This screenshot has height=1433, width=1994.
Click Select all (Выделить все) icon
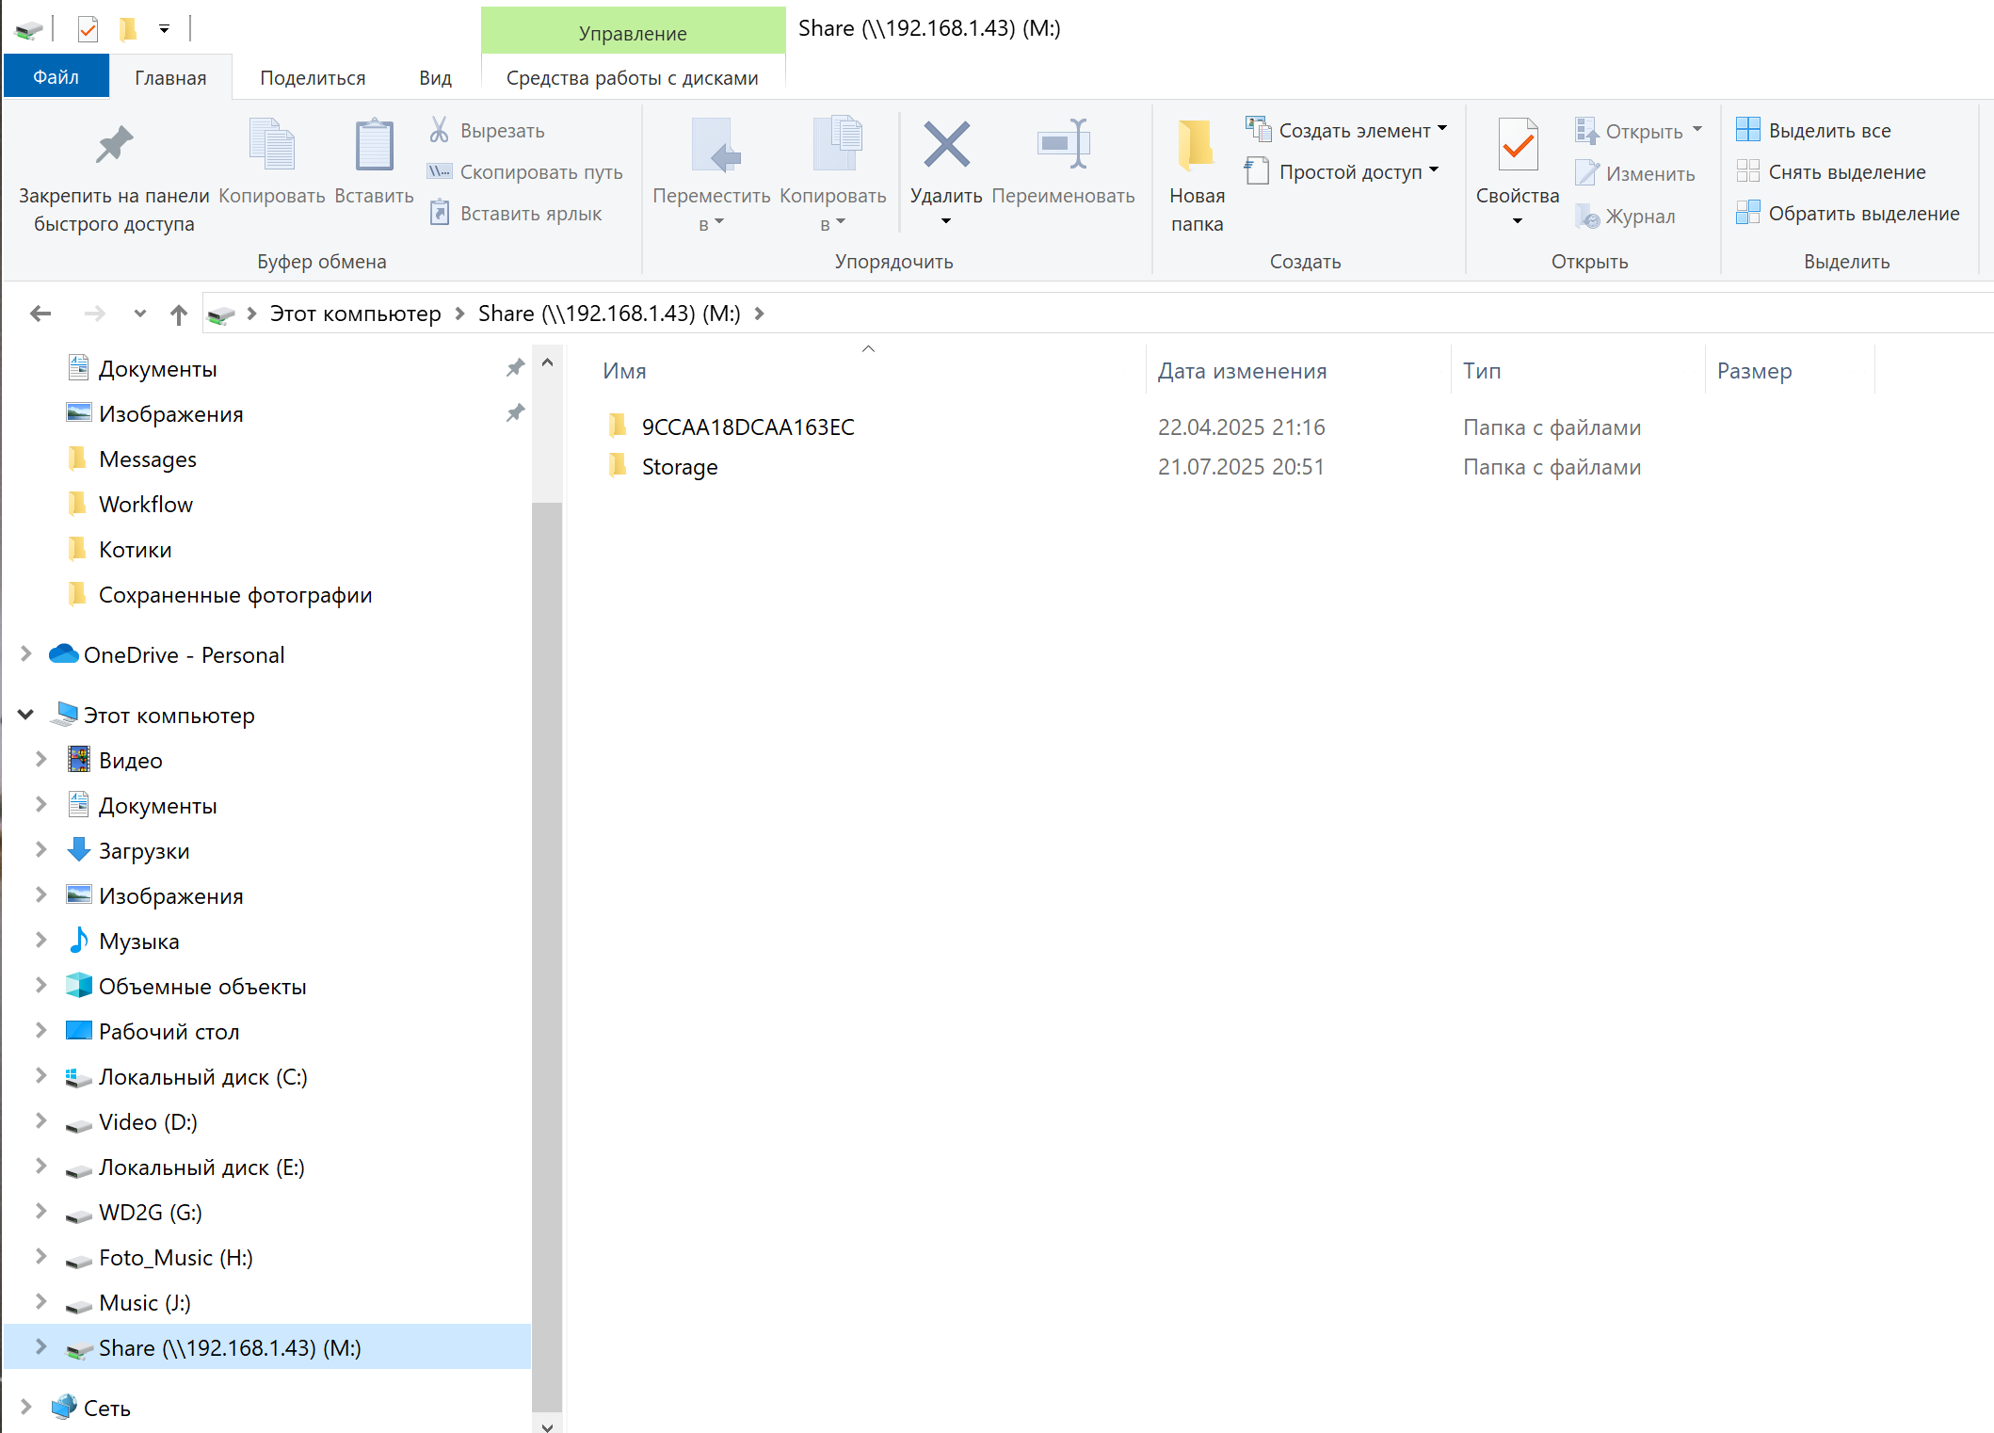1747,130
